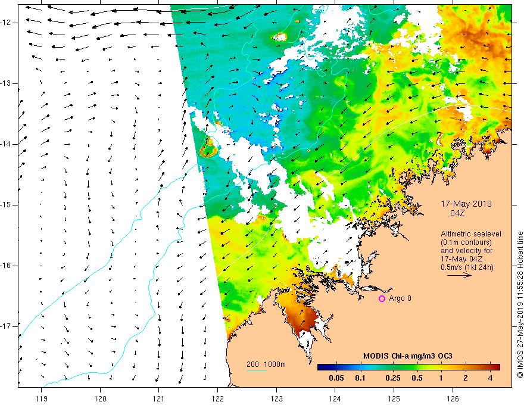Click the longitude axis label '119'
The image size is (524, 405).
coord(42,398)
